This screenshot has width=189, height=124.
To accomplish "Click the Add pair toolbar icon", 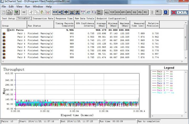I will click(55, 12).
